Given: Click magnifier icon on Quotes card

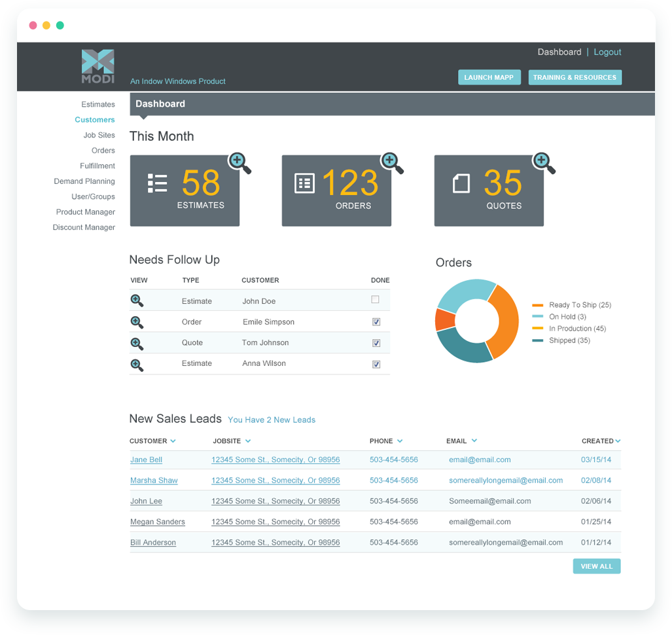Looking at the screenshot, I should [543, 162].
